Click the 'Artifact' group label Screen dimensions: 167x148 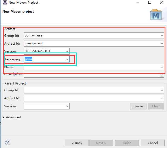[x=10, y=29]
